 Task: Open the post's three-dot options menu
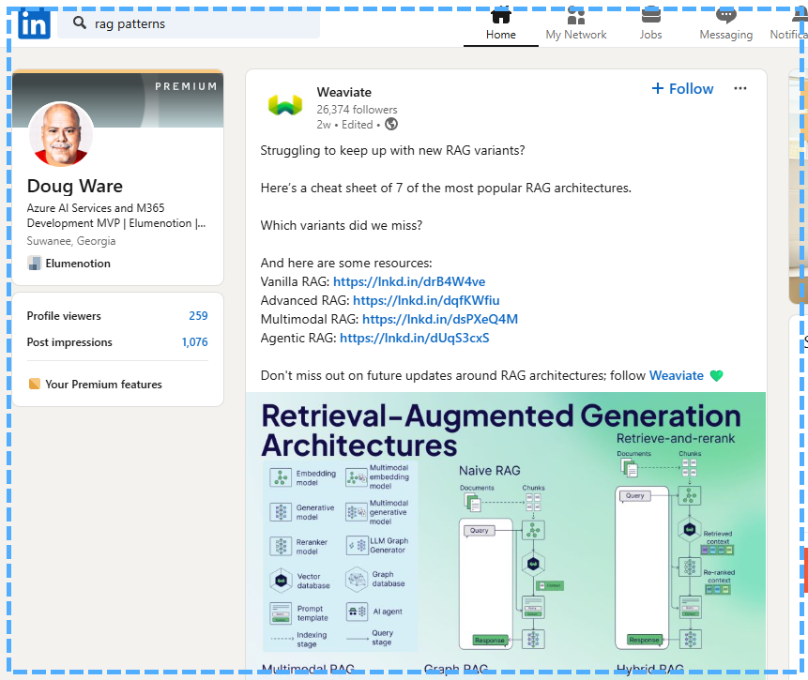740,89
